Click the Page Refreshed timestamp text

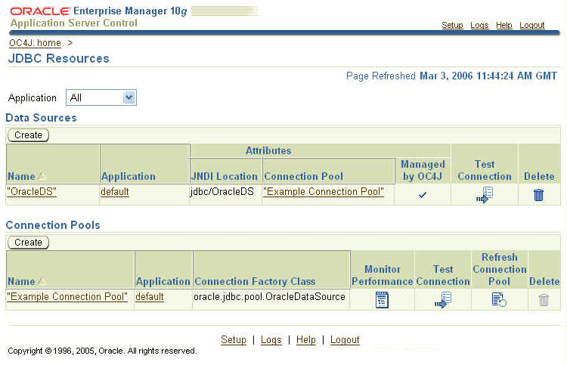(451, 76)
